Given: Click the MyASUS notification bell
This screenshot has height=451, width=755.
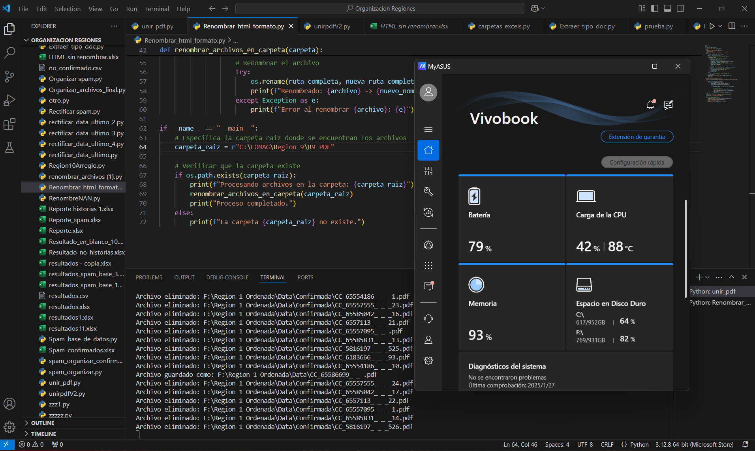Looking at the screenshot, I should 650,105.
